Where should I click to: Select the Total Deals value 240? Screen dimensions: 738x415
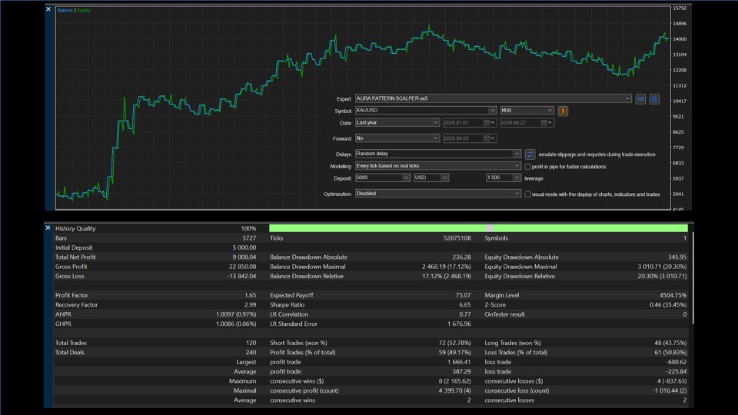point(251,353)
